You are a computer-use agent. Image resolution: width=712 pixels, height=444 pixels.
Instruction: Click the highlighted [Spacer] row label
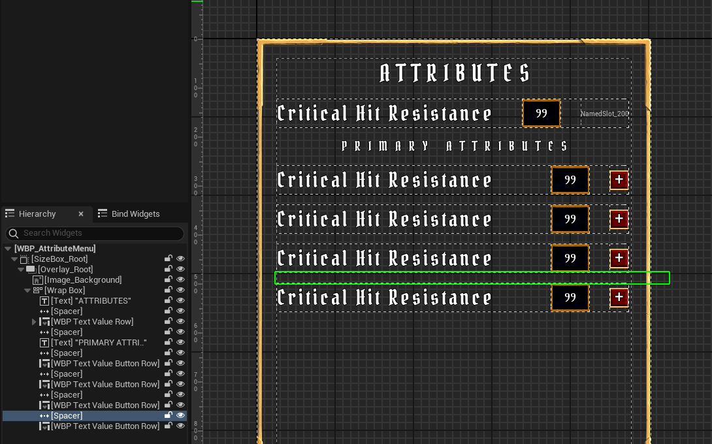coord(67,416)
